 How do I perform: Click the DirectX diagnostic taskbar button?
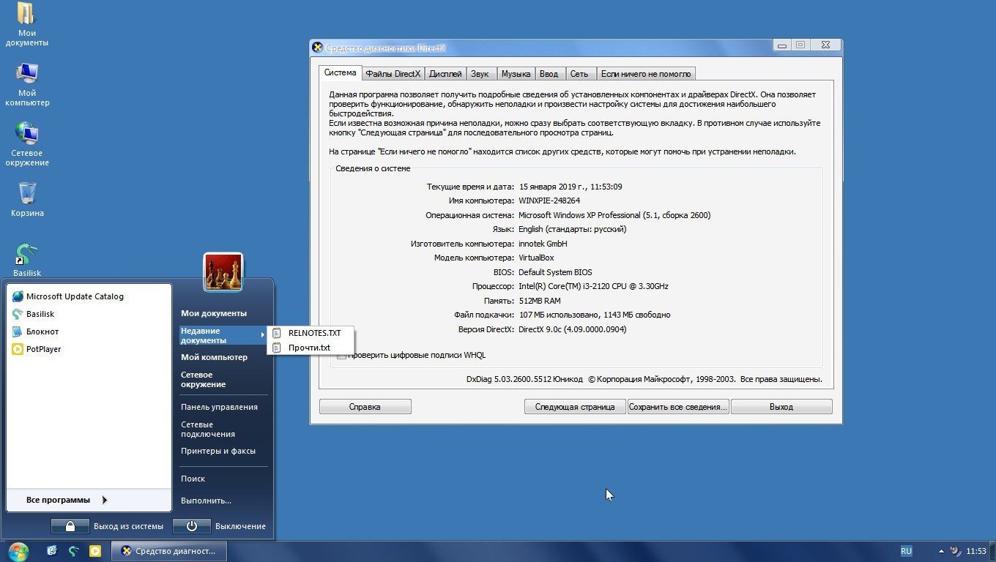(x=168, y=551)
